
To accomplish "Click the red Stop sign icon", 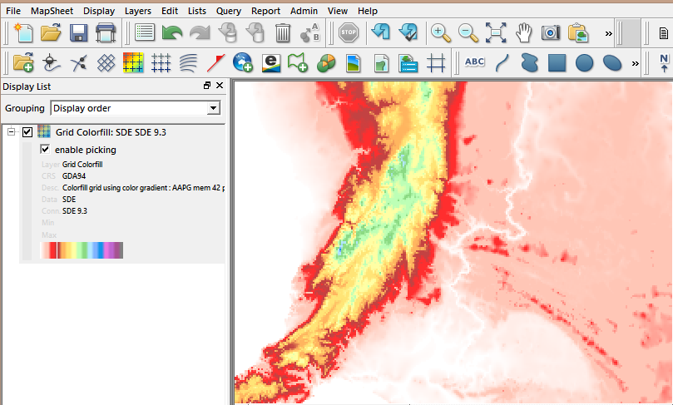I will [x=348, y=33].
